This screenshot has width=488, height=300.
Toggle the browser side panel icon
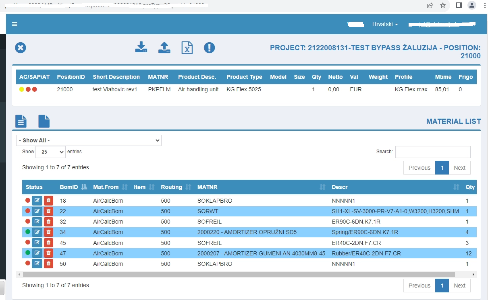point(459,5)
